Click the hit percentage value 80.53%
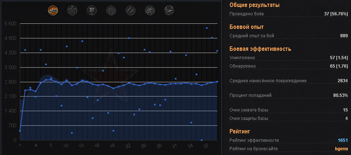The width and height of the screenshot is (351, 155). tap(340, 95)
